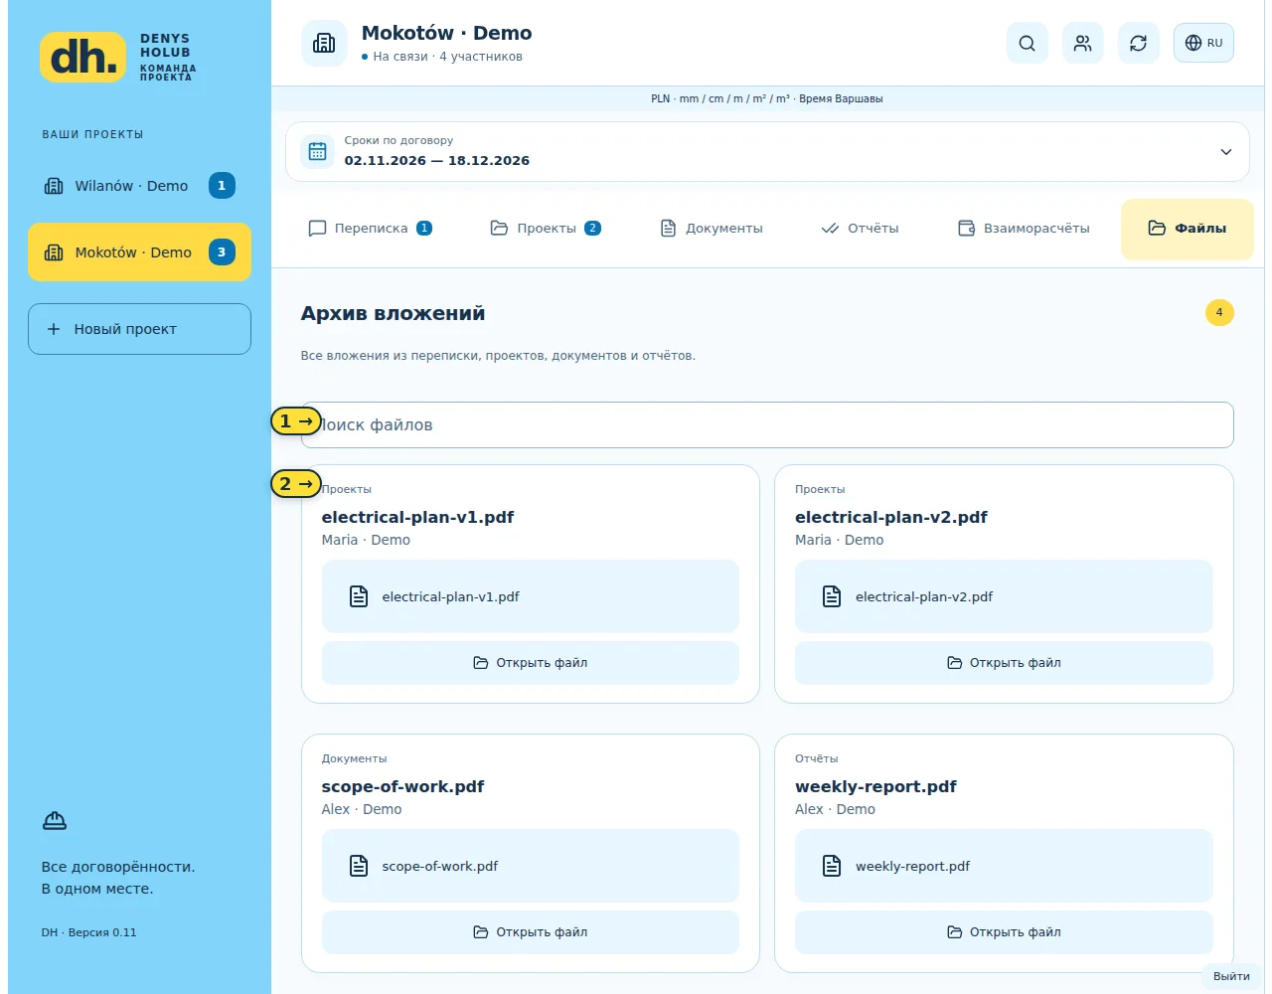1272x994 pixels.
Task: Click the Mokotów building icon in header
Action: pos(324,43)
